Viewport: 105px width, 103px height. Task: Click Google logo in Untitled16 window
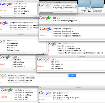(45, 93)
